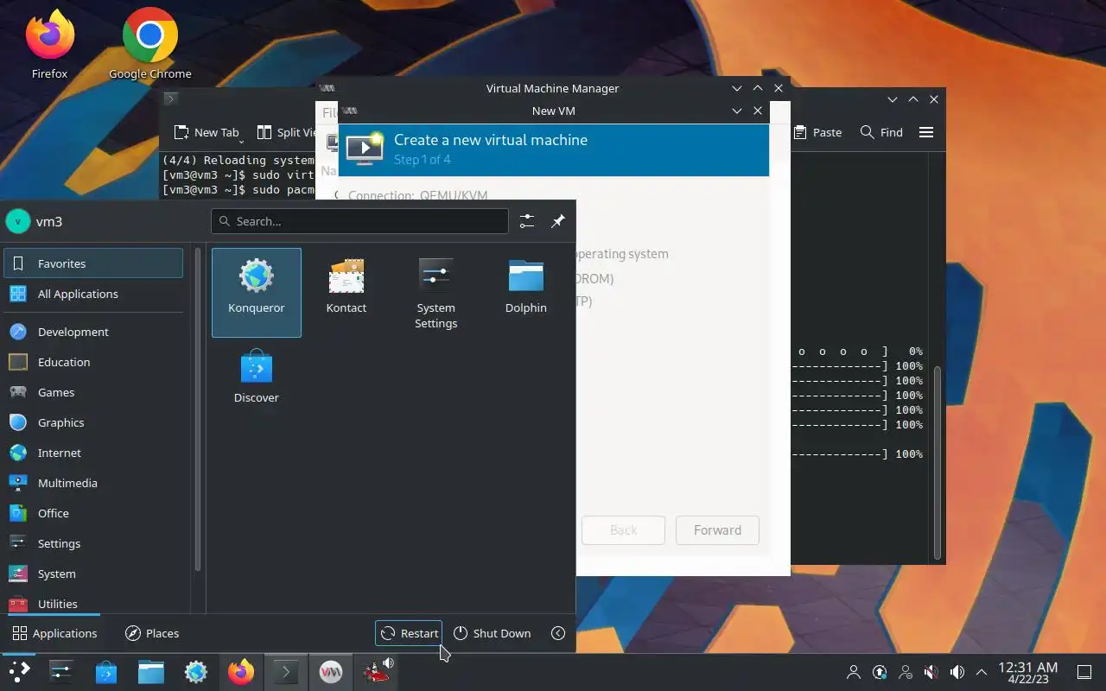Click Paste in terminal toolbar
The width and height of the screenshot is (1106, 691).
click(817, 132)
